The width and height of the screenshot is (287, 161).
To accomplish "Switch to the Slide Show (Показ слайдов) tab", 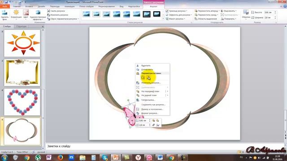I will click(x=87, y=6).
